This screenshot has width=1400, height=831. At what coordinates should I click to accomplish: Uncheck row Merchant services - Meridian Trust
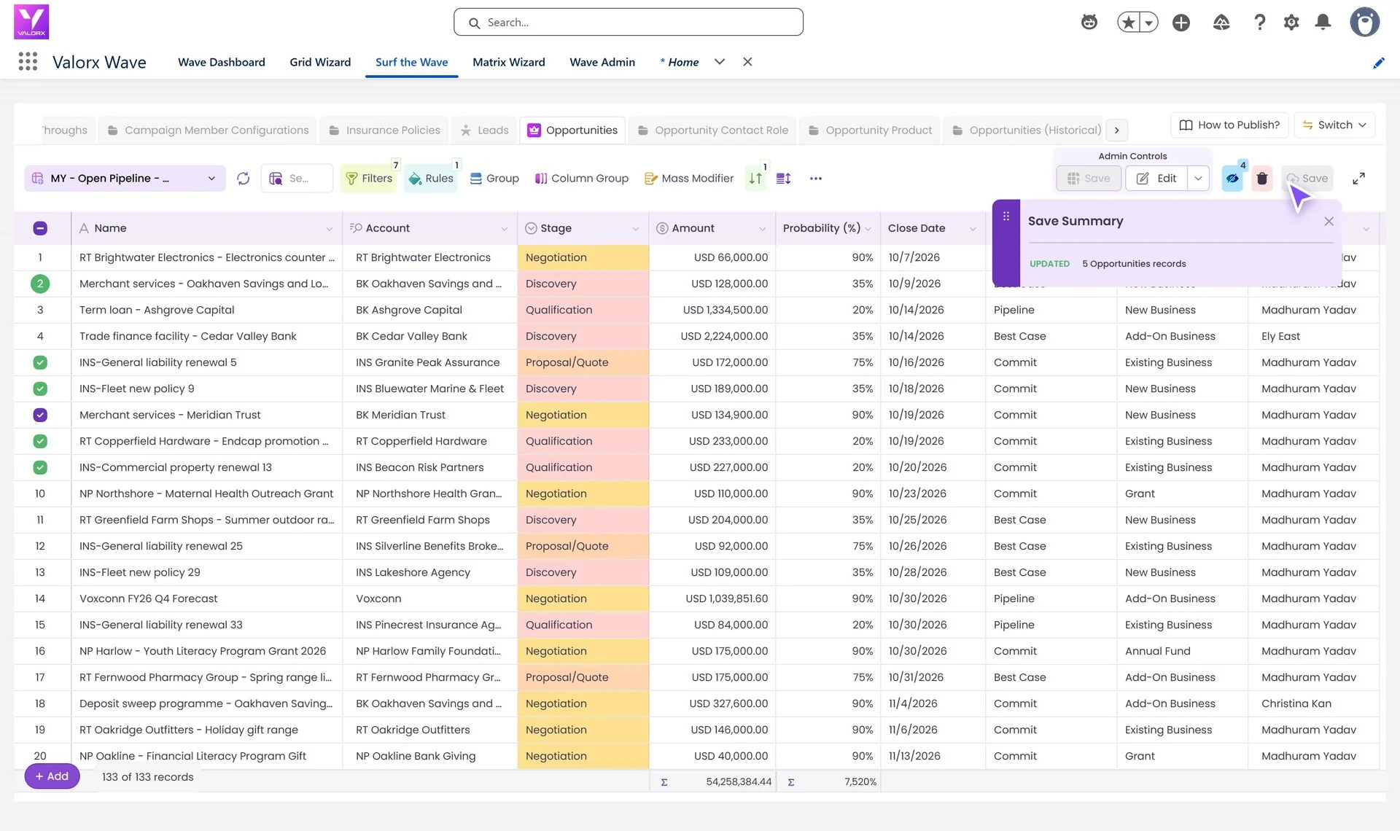pos(40,415)
